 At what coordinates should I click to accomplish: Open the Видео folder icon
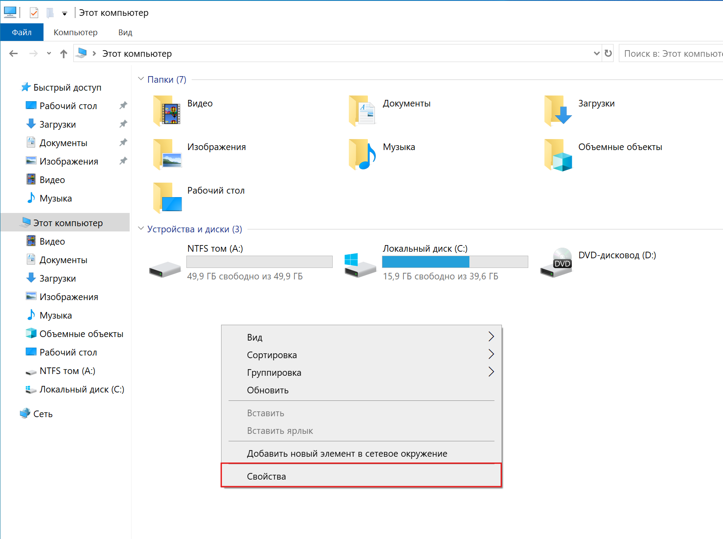coord(167,111)
